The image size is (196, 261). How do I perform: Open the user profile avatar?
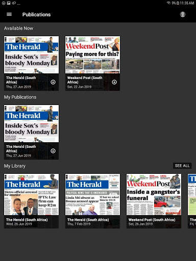point(183,14)
